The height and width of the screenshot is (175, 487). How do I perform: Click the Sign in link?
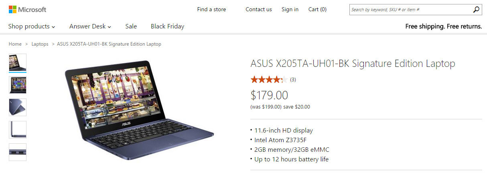pyautogui.click(x=290, y=10)
